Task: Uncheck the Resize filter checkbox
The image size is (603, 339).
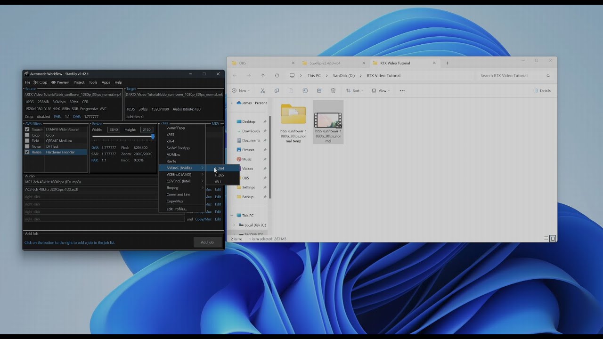Action: point(27,152)
